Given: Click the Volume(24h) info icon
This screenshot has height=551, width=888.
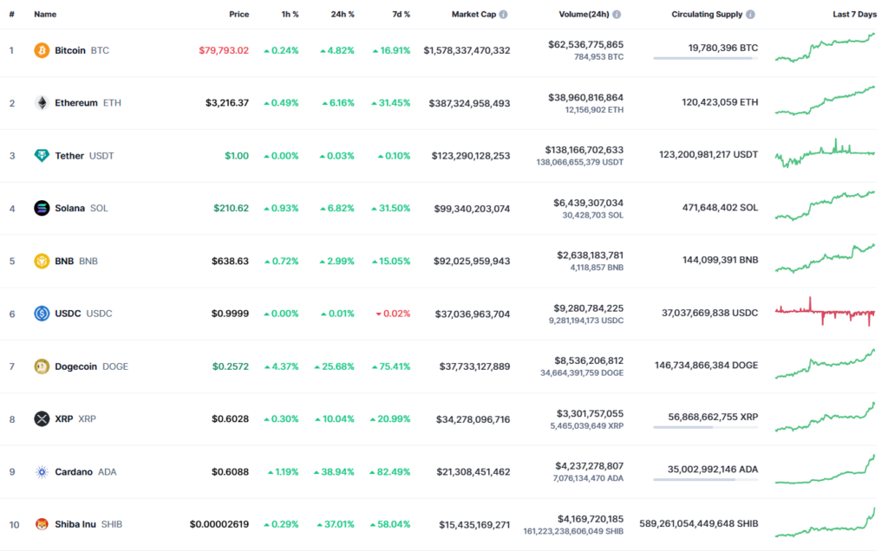Looking at the screenshot, I should (617, 15).
